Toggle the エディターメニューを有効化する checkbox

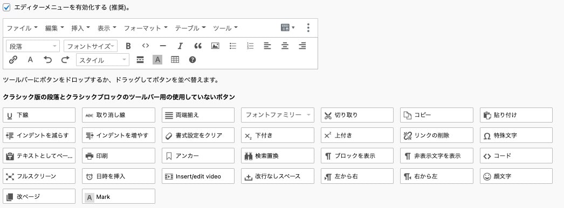click(x=6, y=7)
